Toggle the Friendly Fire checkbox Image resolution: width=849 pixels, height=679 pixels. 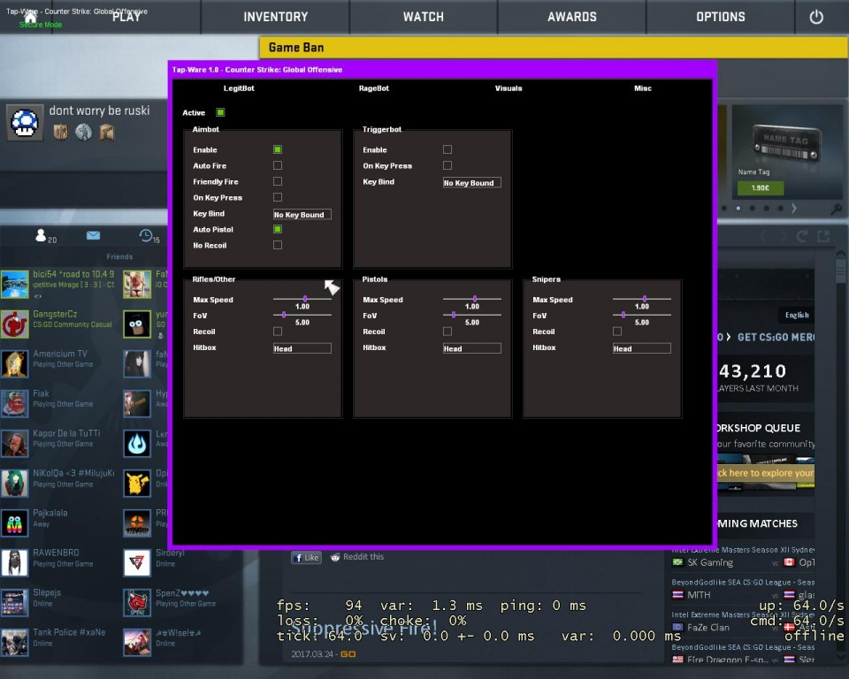point(277,181)
